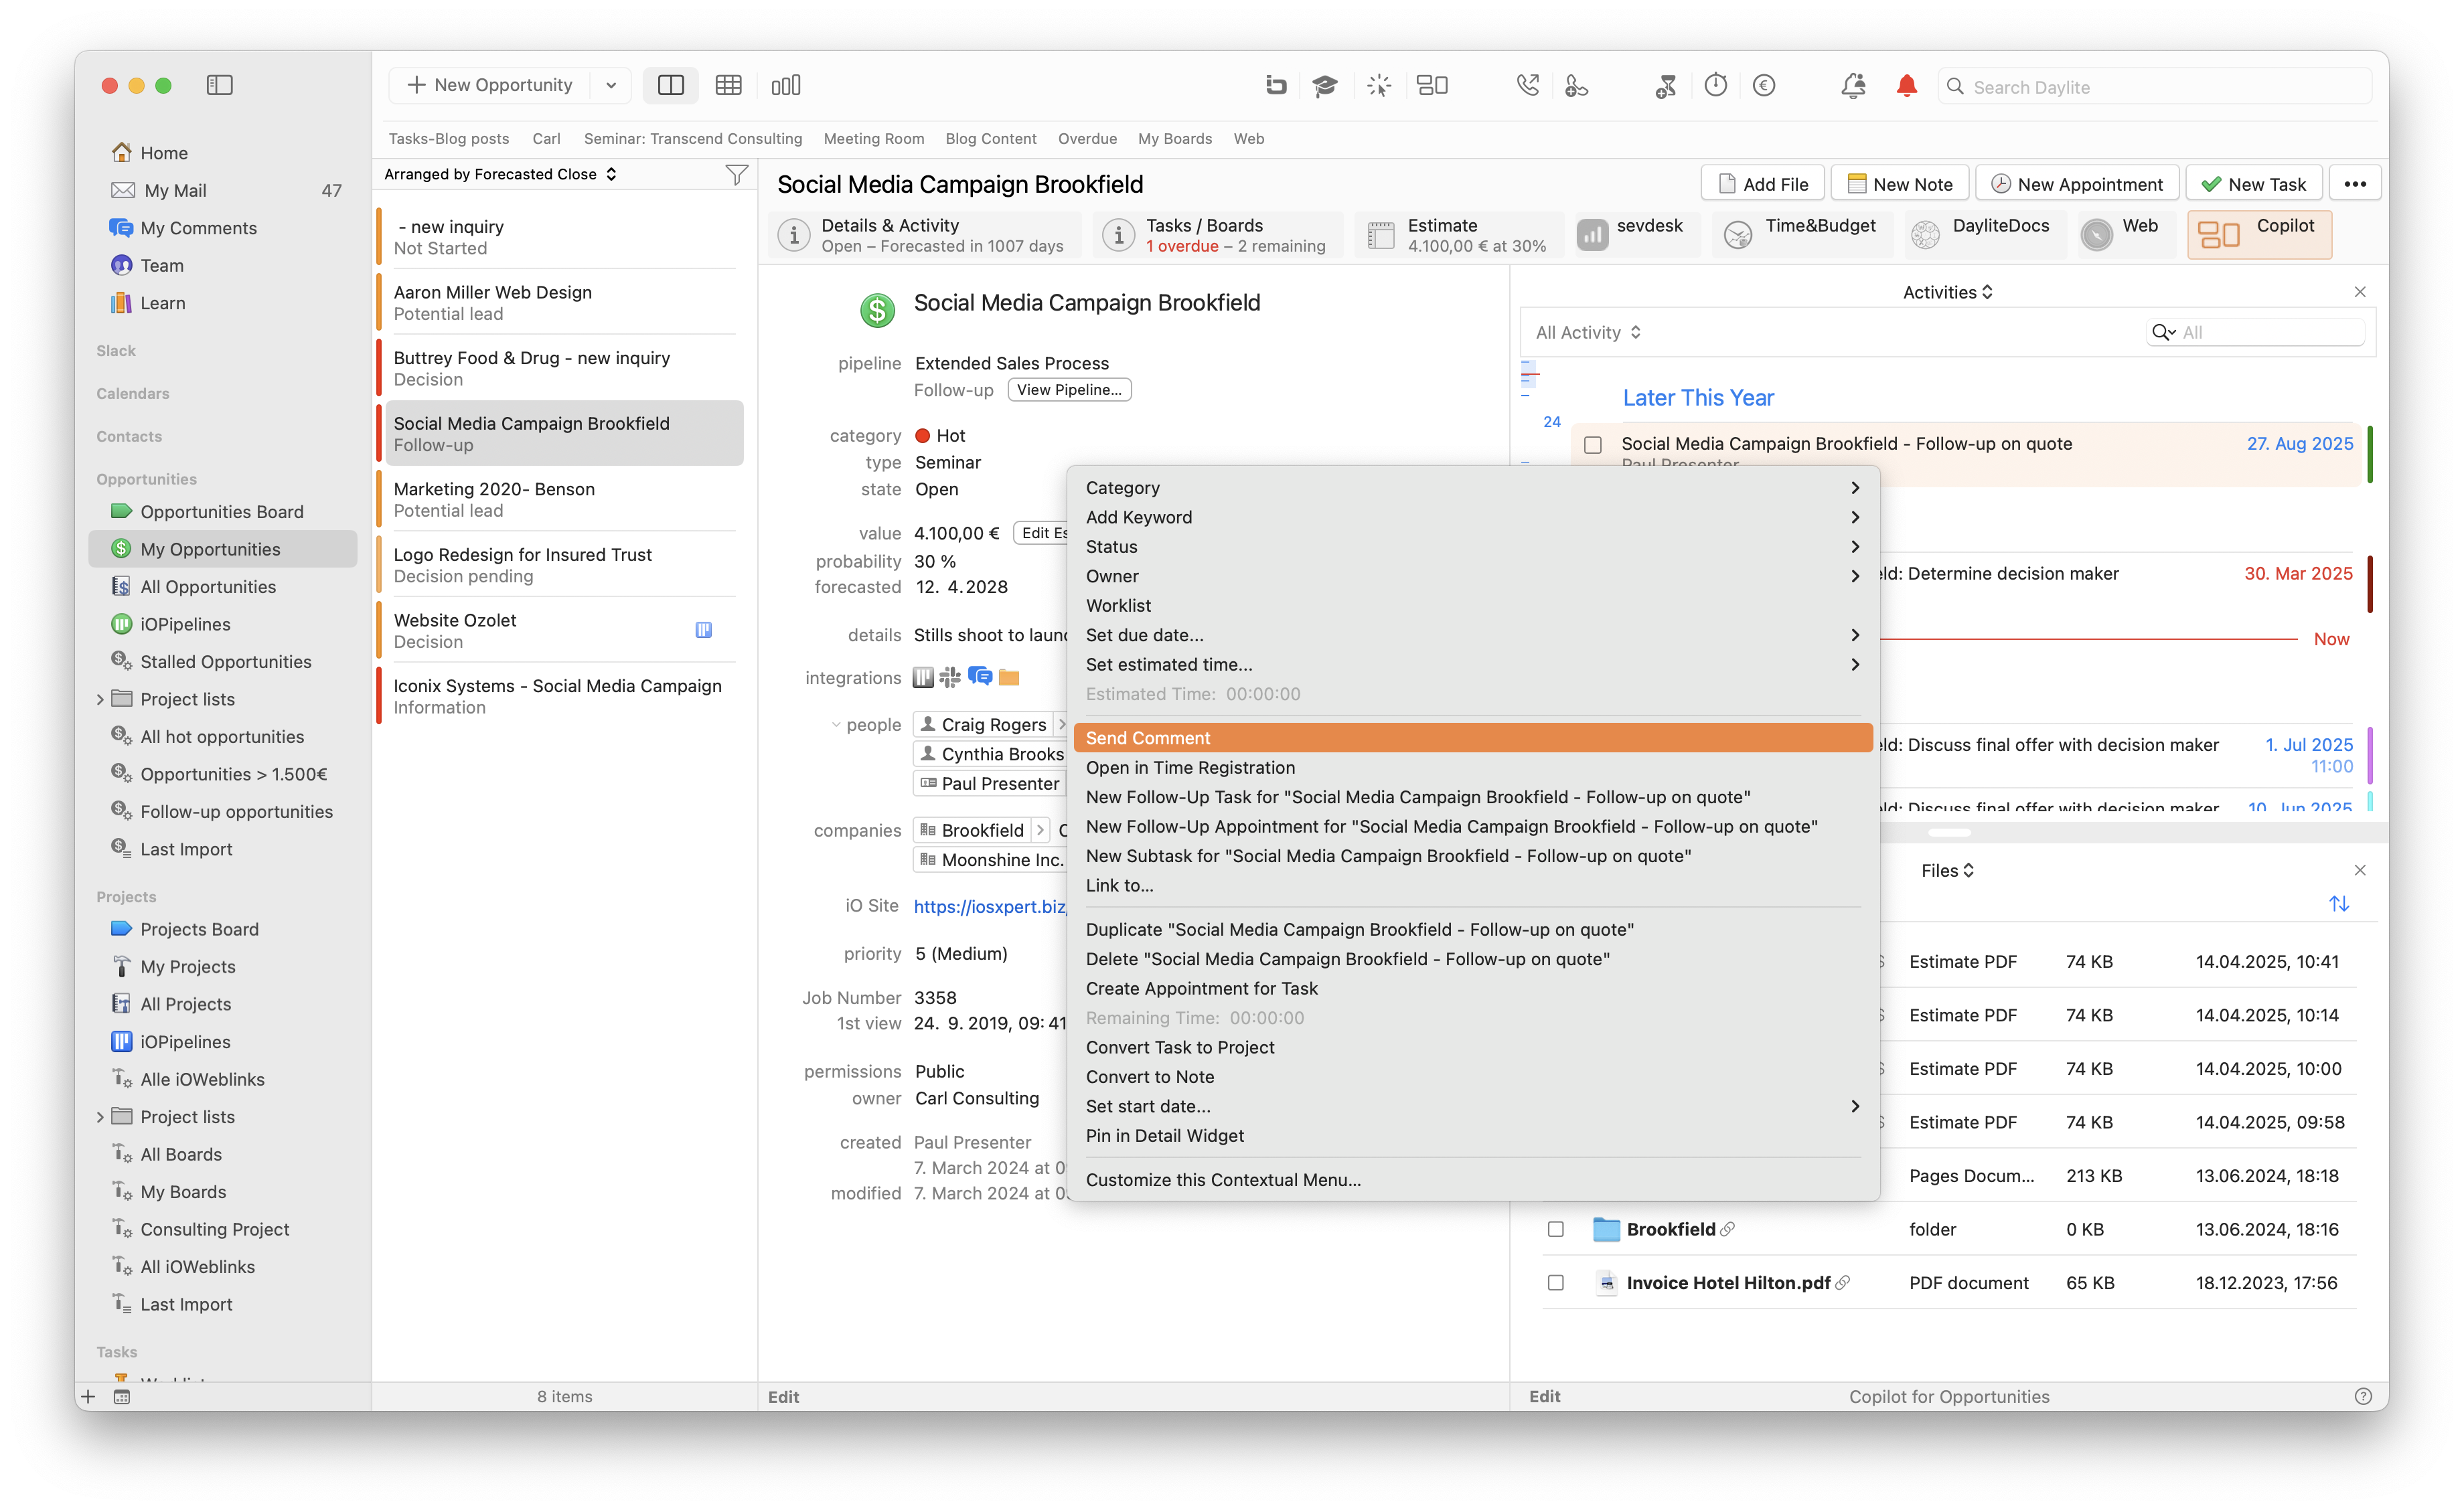The image size is (2464, 1510).
Task: Switch to the Copilot tab
Action: coord(2259,235)
